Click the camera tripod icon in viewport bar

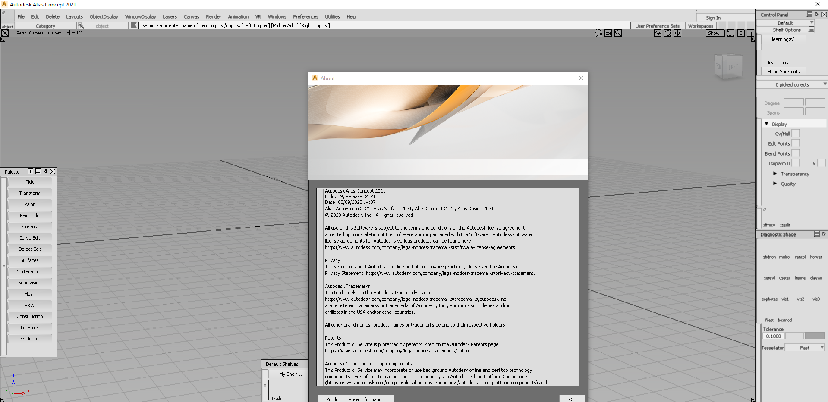[x=598, y=33]
